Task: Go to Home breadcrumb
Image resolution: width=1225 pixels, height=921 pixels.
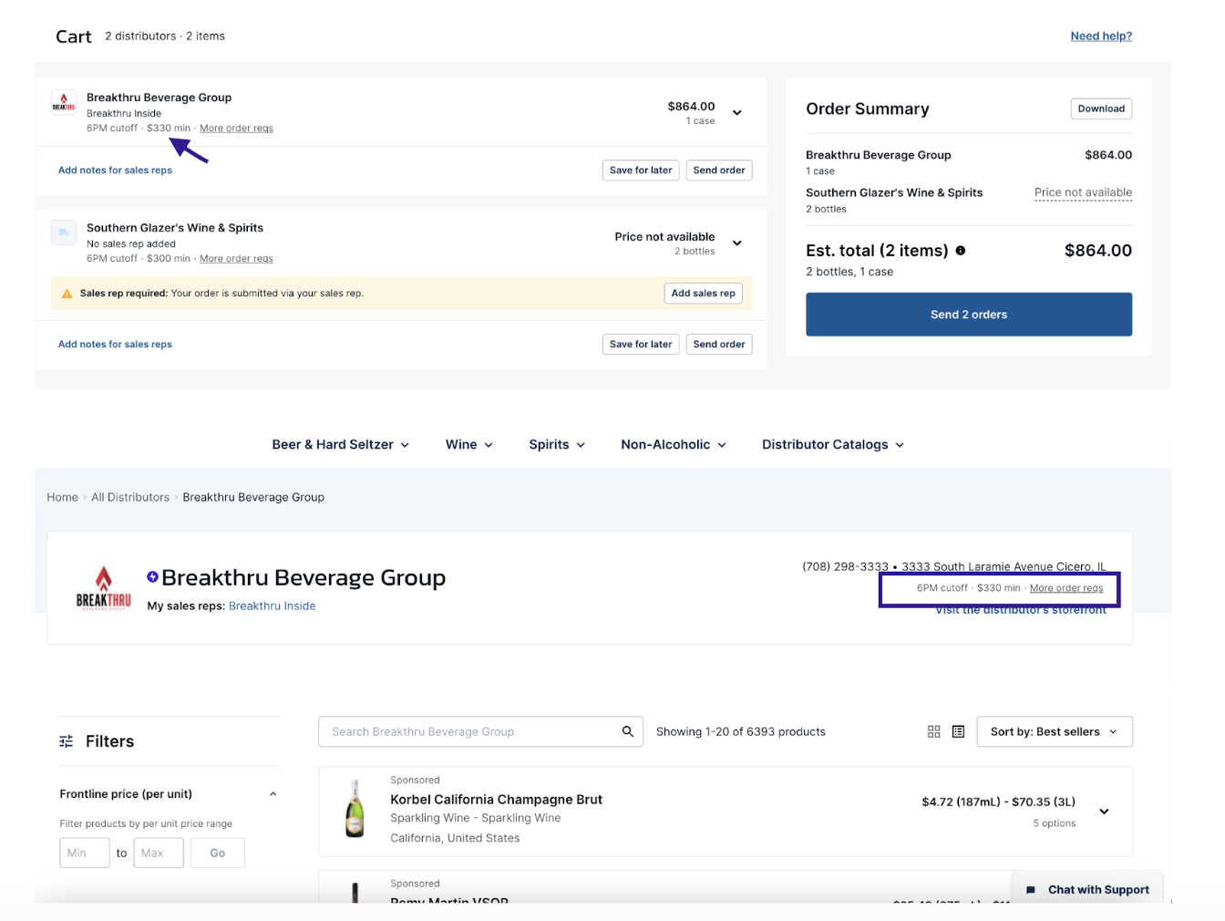Action: pyautogui.click(x=62, y=497)
